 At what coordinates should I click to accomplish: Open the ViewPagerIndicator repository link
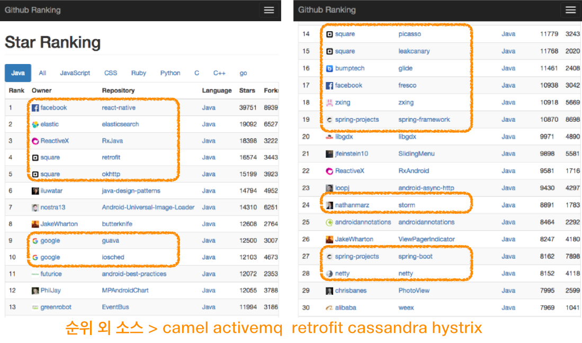point(426,239)
